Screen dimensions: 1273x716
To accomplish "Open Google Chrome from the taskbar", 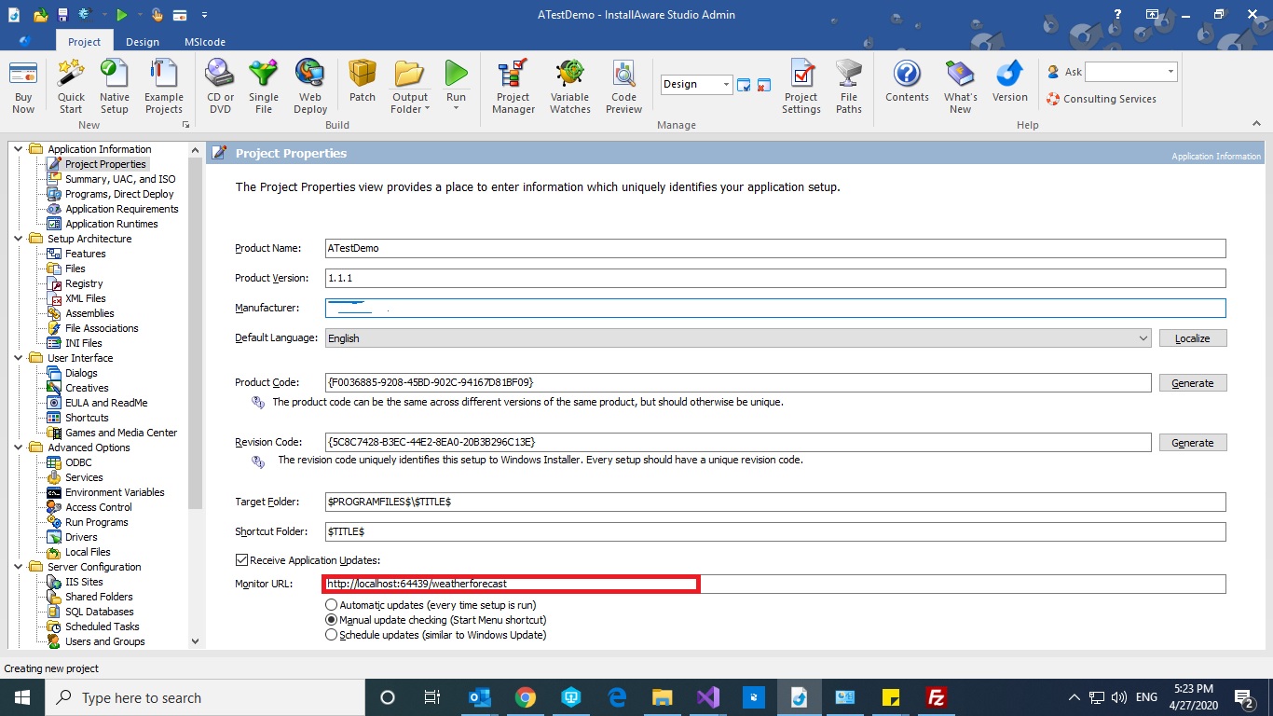I will 525,697.
